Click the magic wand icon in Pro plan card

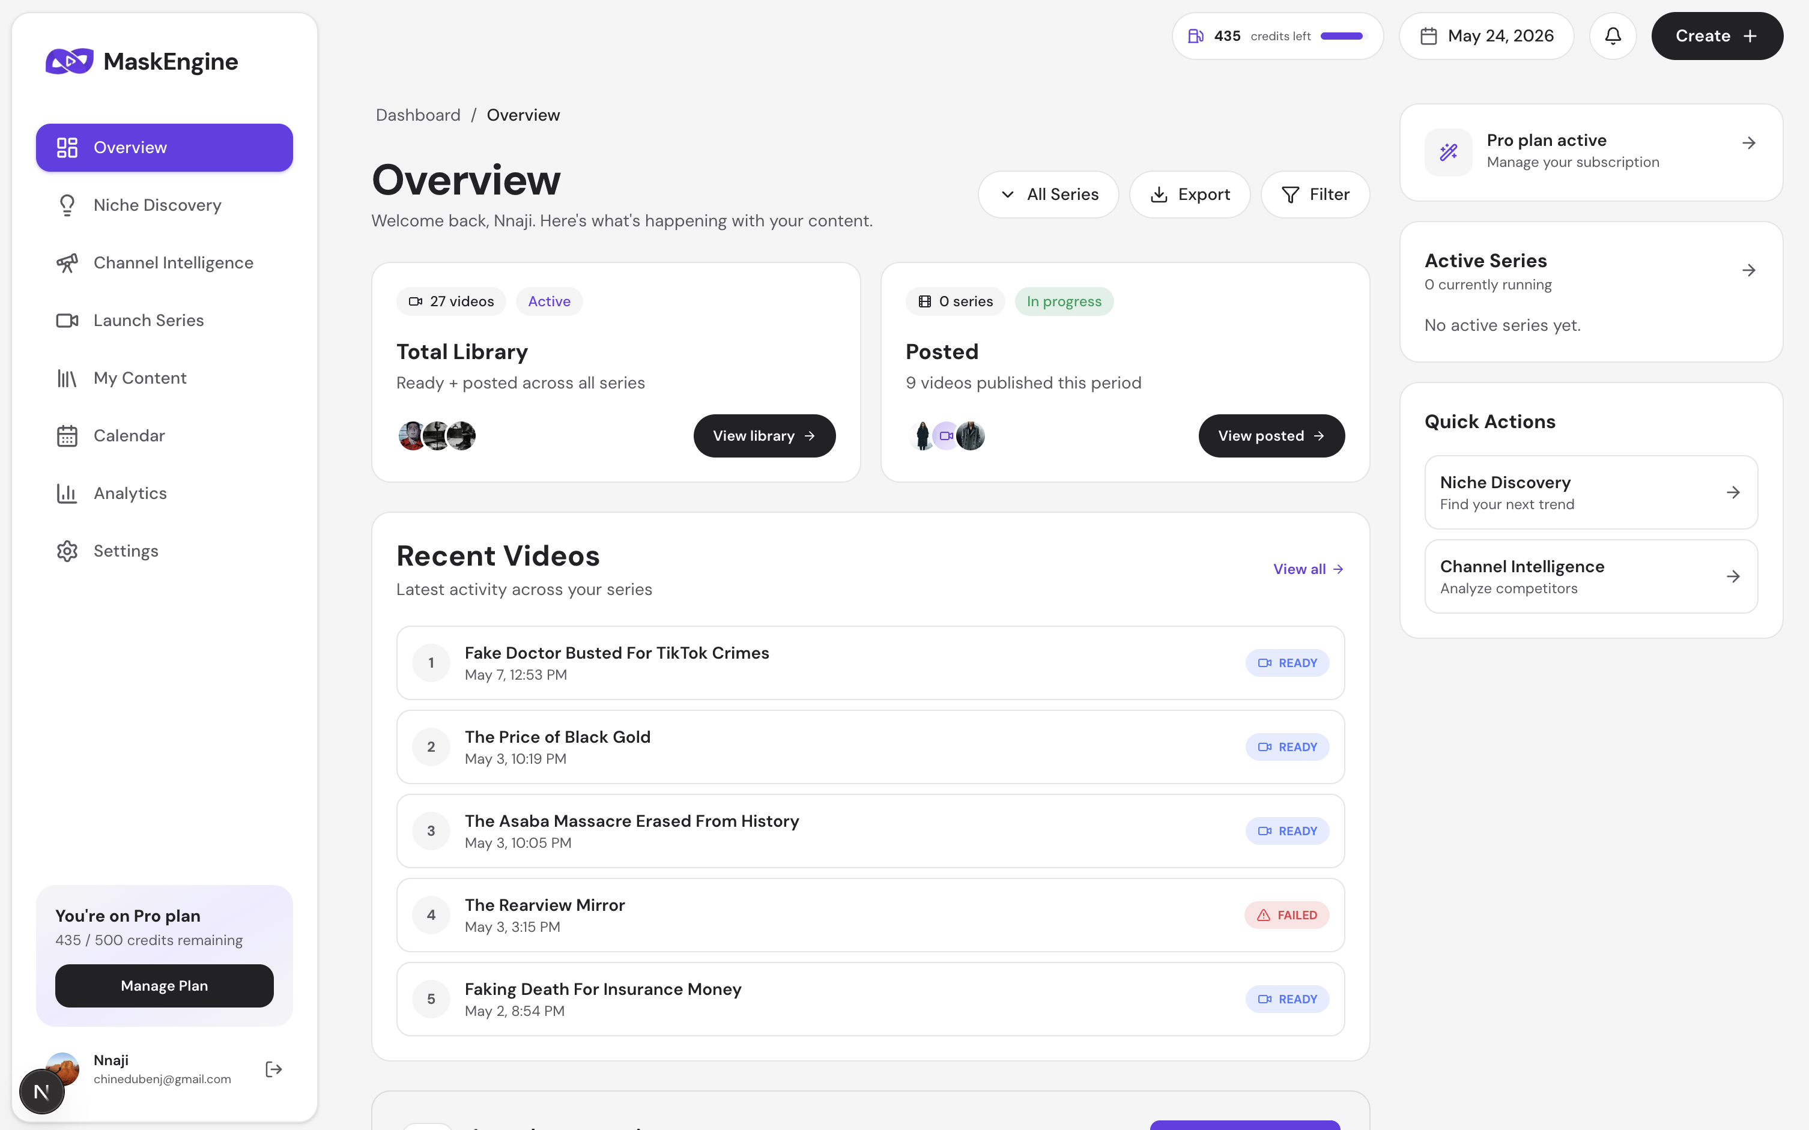pos(1449,152)
